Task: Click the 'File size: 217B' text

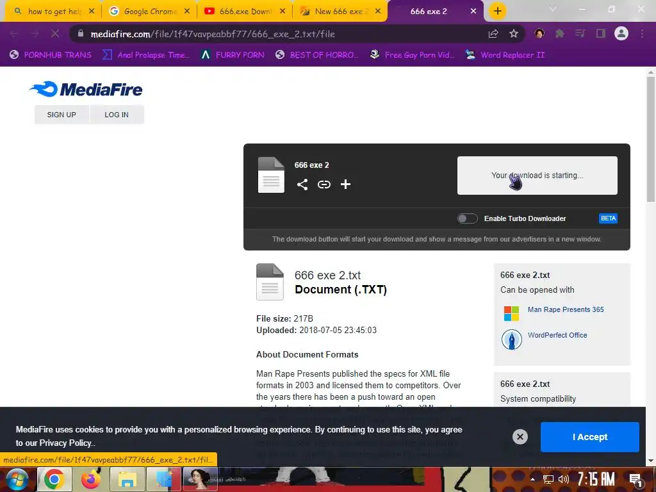Action: [284, 319]
